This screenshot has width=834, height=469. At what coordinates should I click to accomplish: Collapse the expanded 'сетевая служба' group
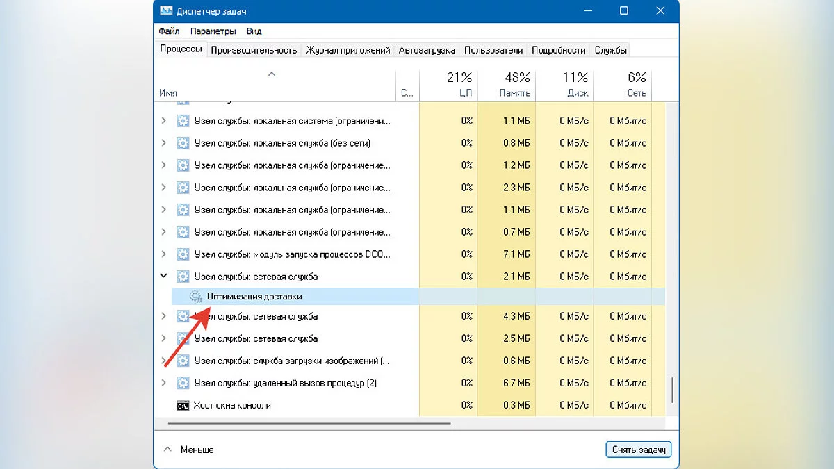[x=164, y=277]
